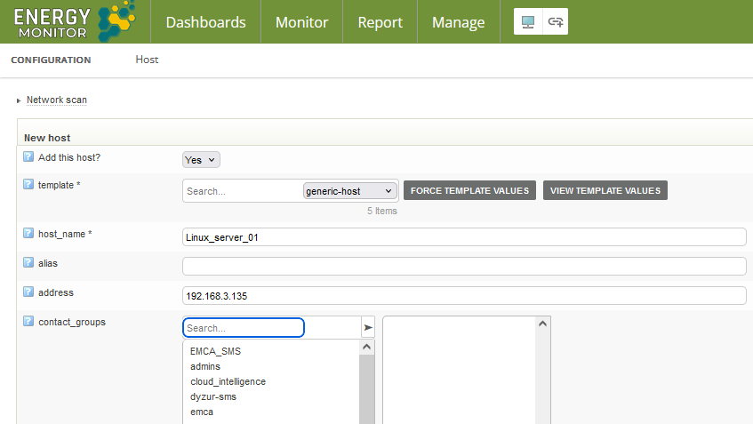
Task: Click the add-link icon in header
Action: tap(556, 22)
